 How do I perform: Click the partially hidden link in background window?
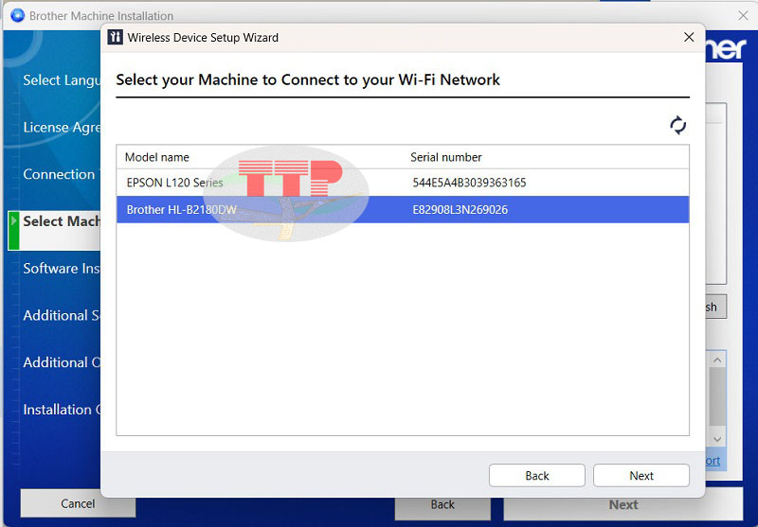coord(713,461)
